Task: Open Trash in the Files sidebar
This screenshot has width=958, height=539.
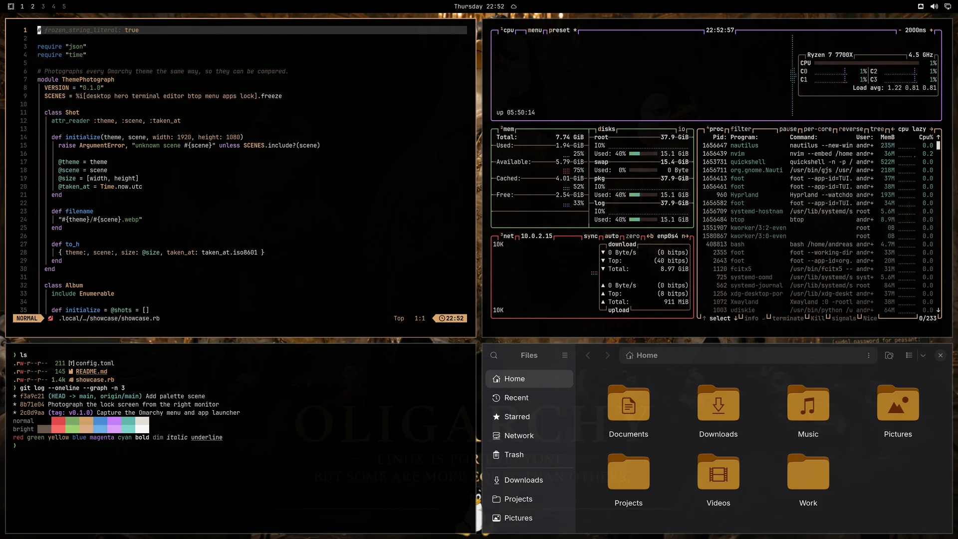Action: click(x=529, y=455)
